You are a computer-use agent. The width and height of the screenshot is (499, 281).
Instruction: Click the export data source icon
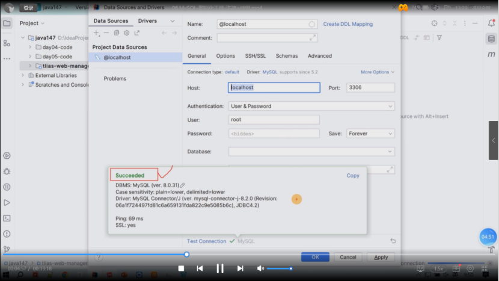point(137,33)
